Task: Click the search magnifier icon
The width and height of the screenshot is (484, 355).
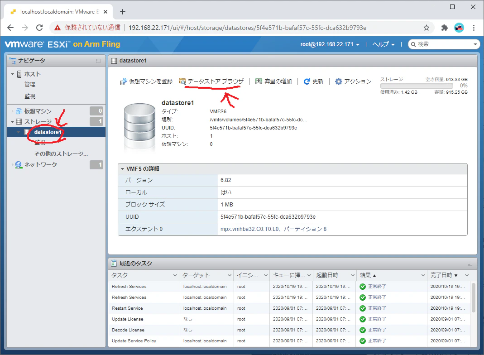Action: click(413, 44)
